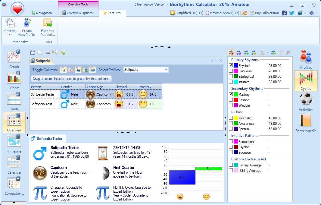Click Buy Full Version link
321x205 pixels.
pos(264,13)
